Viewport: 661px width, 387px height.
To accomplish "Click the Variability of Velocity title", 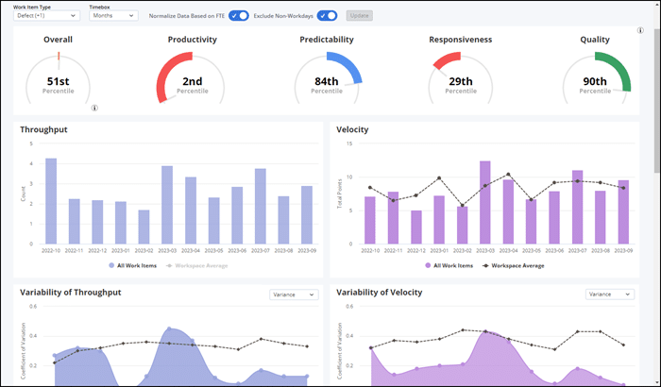I will 379,293.
